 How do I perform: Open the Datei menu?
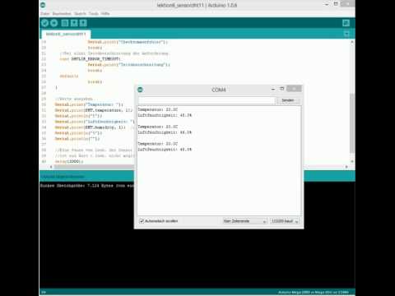45,13
